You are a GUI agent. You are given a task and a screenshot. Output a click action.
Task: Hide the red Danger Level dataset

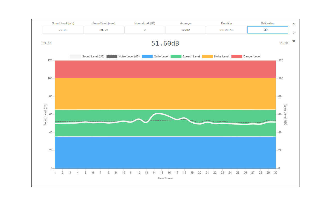tap(246, 56)
